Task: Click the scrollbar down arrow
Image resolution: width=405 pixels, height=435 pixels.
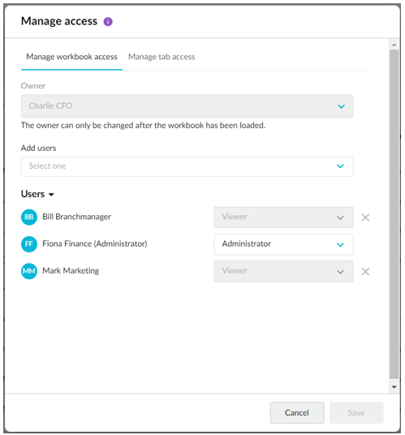Action: [394, 387]
